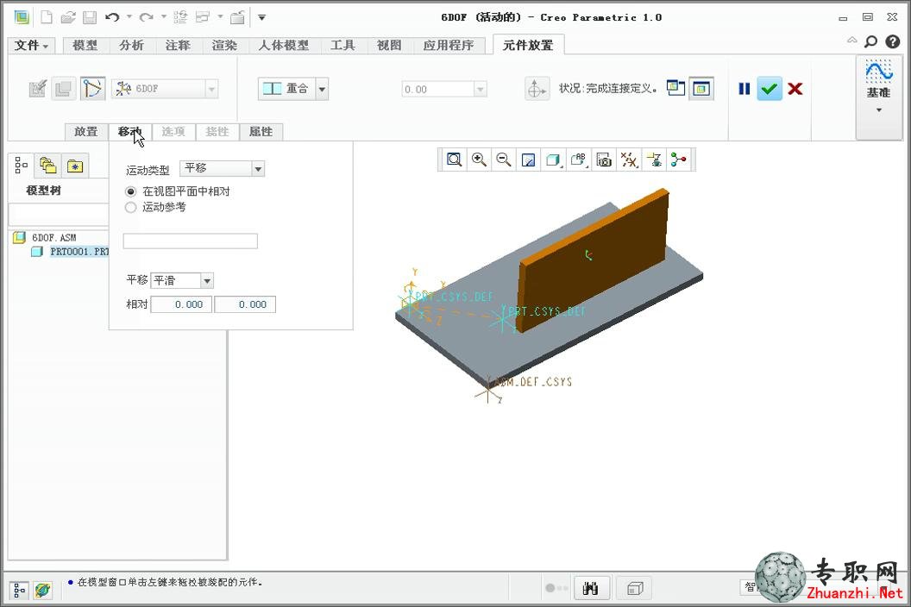
Task: Switch to the 视图 ribbon tab
Action: [389, 46]
